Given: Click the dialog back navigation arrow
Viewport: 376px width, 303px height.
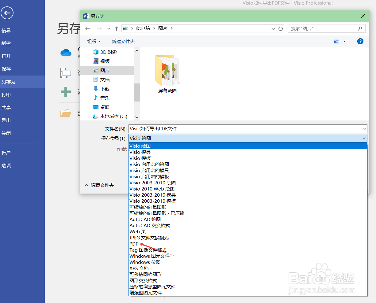Looking at the screenshot, I should pyautogui.click(x=88, y=28).
